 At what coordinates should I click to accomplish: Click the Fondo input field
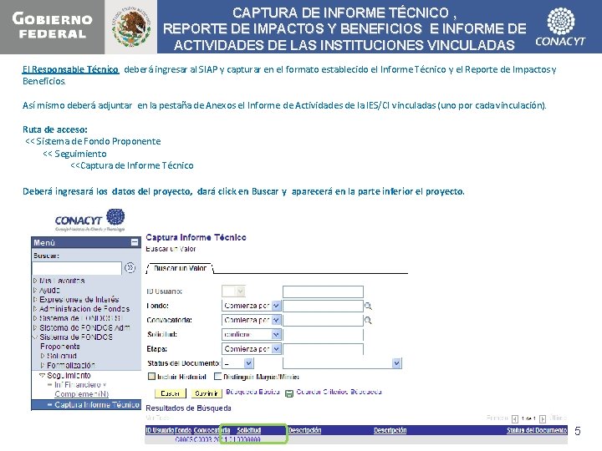point(323,306)
